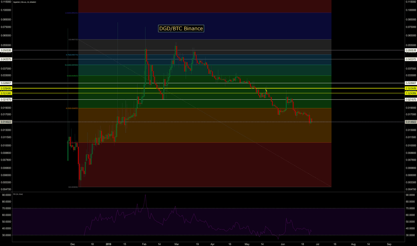The height and width of the screenshot is (246, 417).
Task: Click the 0.065000 tick on right price scale
Action: tap(411, 35)
